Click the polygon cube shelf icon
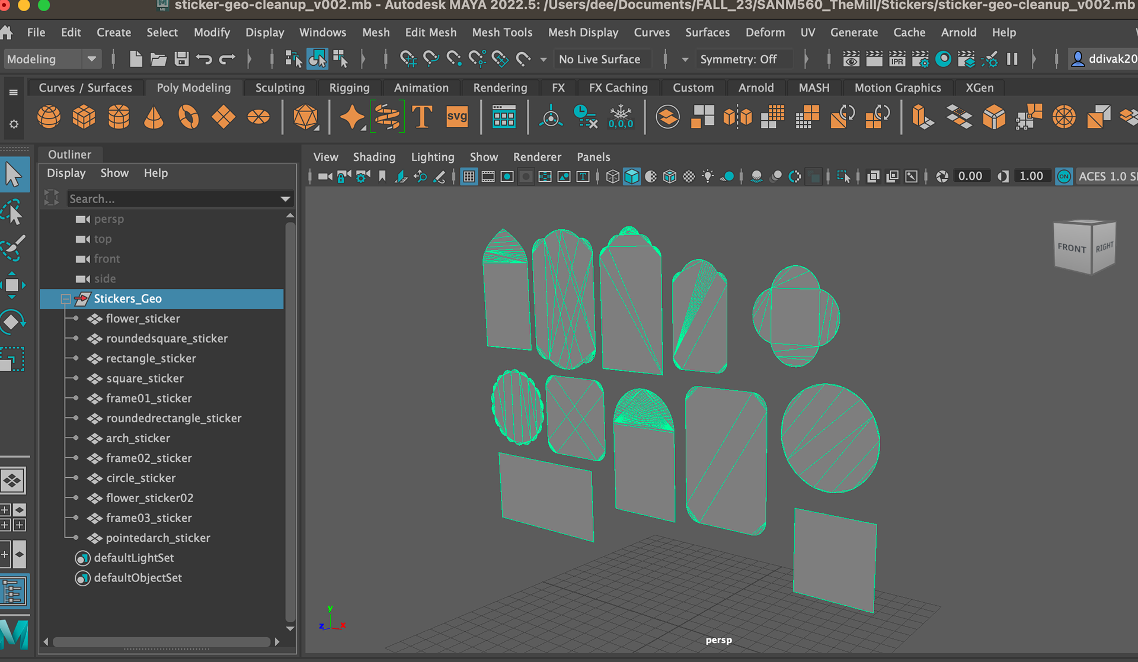This screenshot has height=662, width=1138. (84, 117)
